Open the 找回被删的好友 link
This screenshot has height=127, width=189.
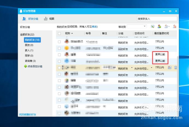[x=28, y=114]
